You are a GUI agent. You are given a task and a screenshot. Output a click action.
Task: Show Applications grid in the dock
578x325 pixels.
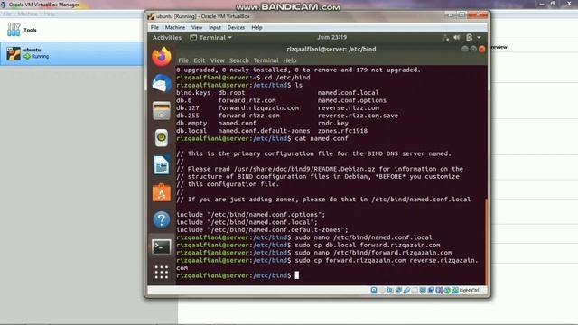pyautogui.click(x=162, y=272)
